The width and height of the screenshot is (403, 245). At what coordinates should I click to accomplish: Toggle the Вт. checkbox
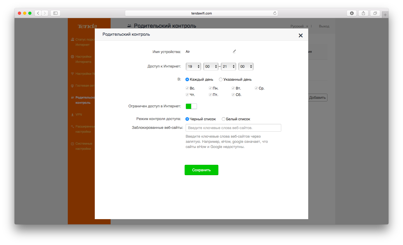[x=233, y=88]
